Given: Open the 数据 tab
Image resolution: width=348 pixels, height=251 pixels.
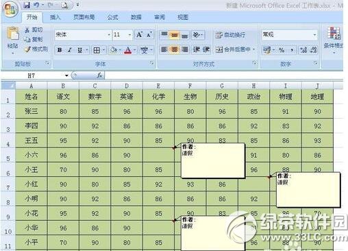Looking at the screenshot, I should pos(136,17).
